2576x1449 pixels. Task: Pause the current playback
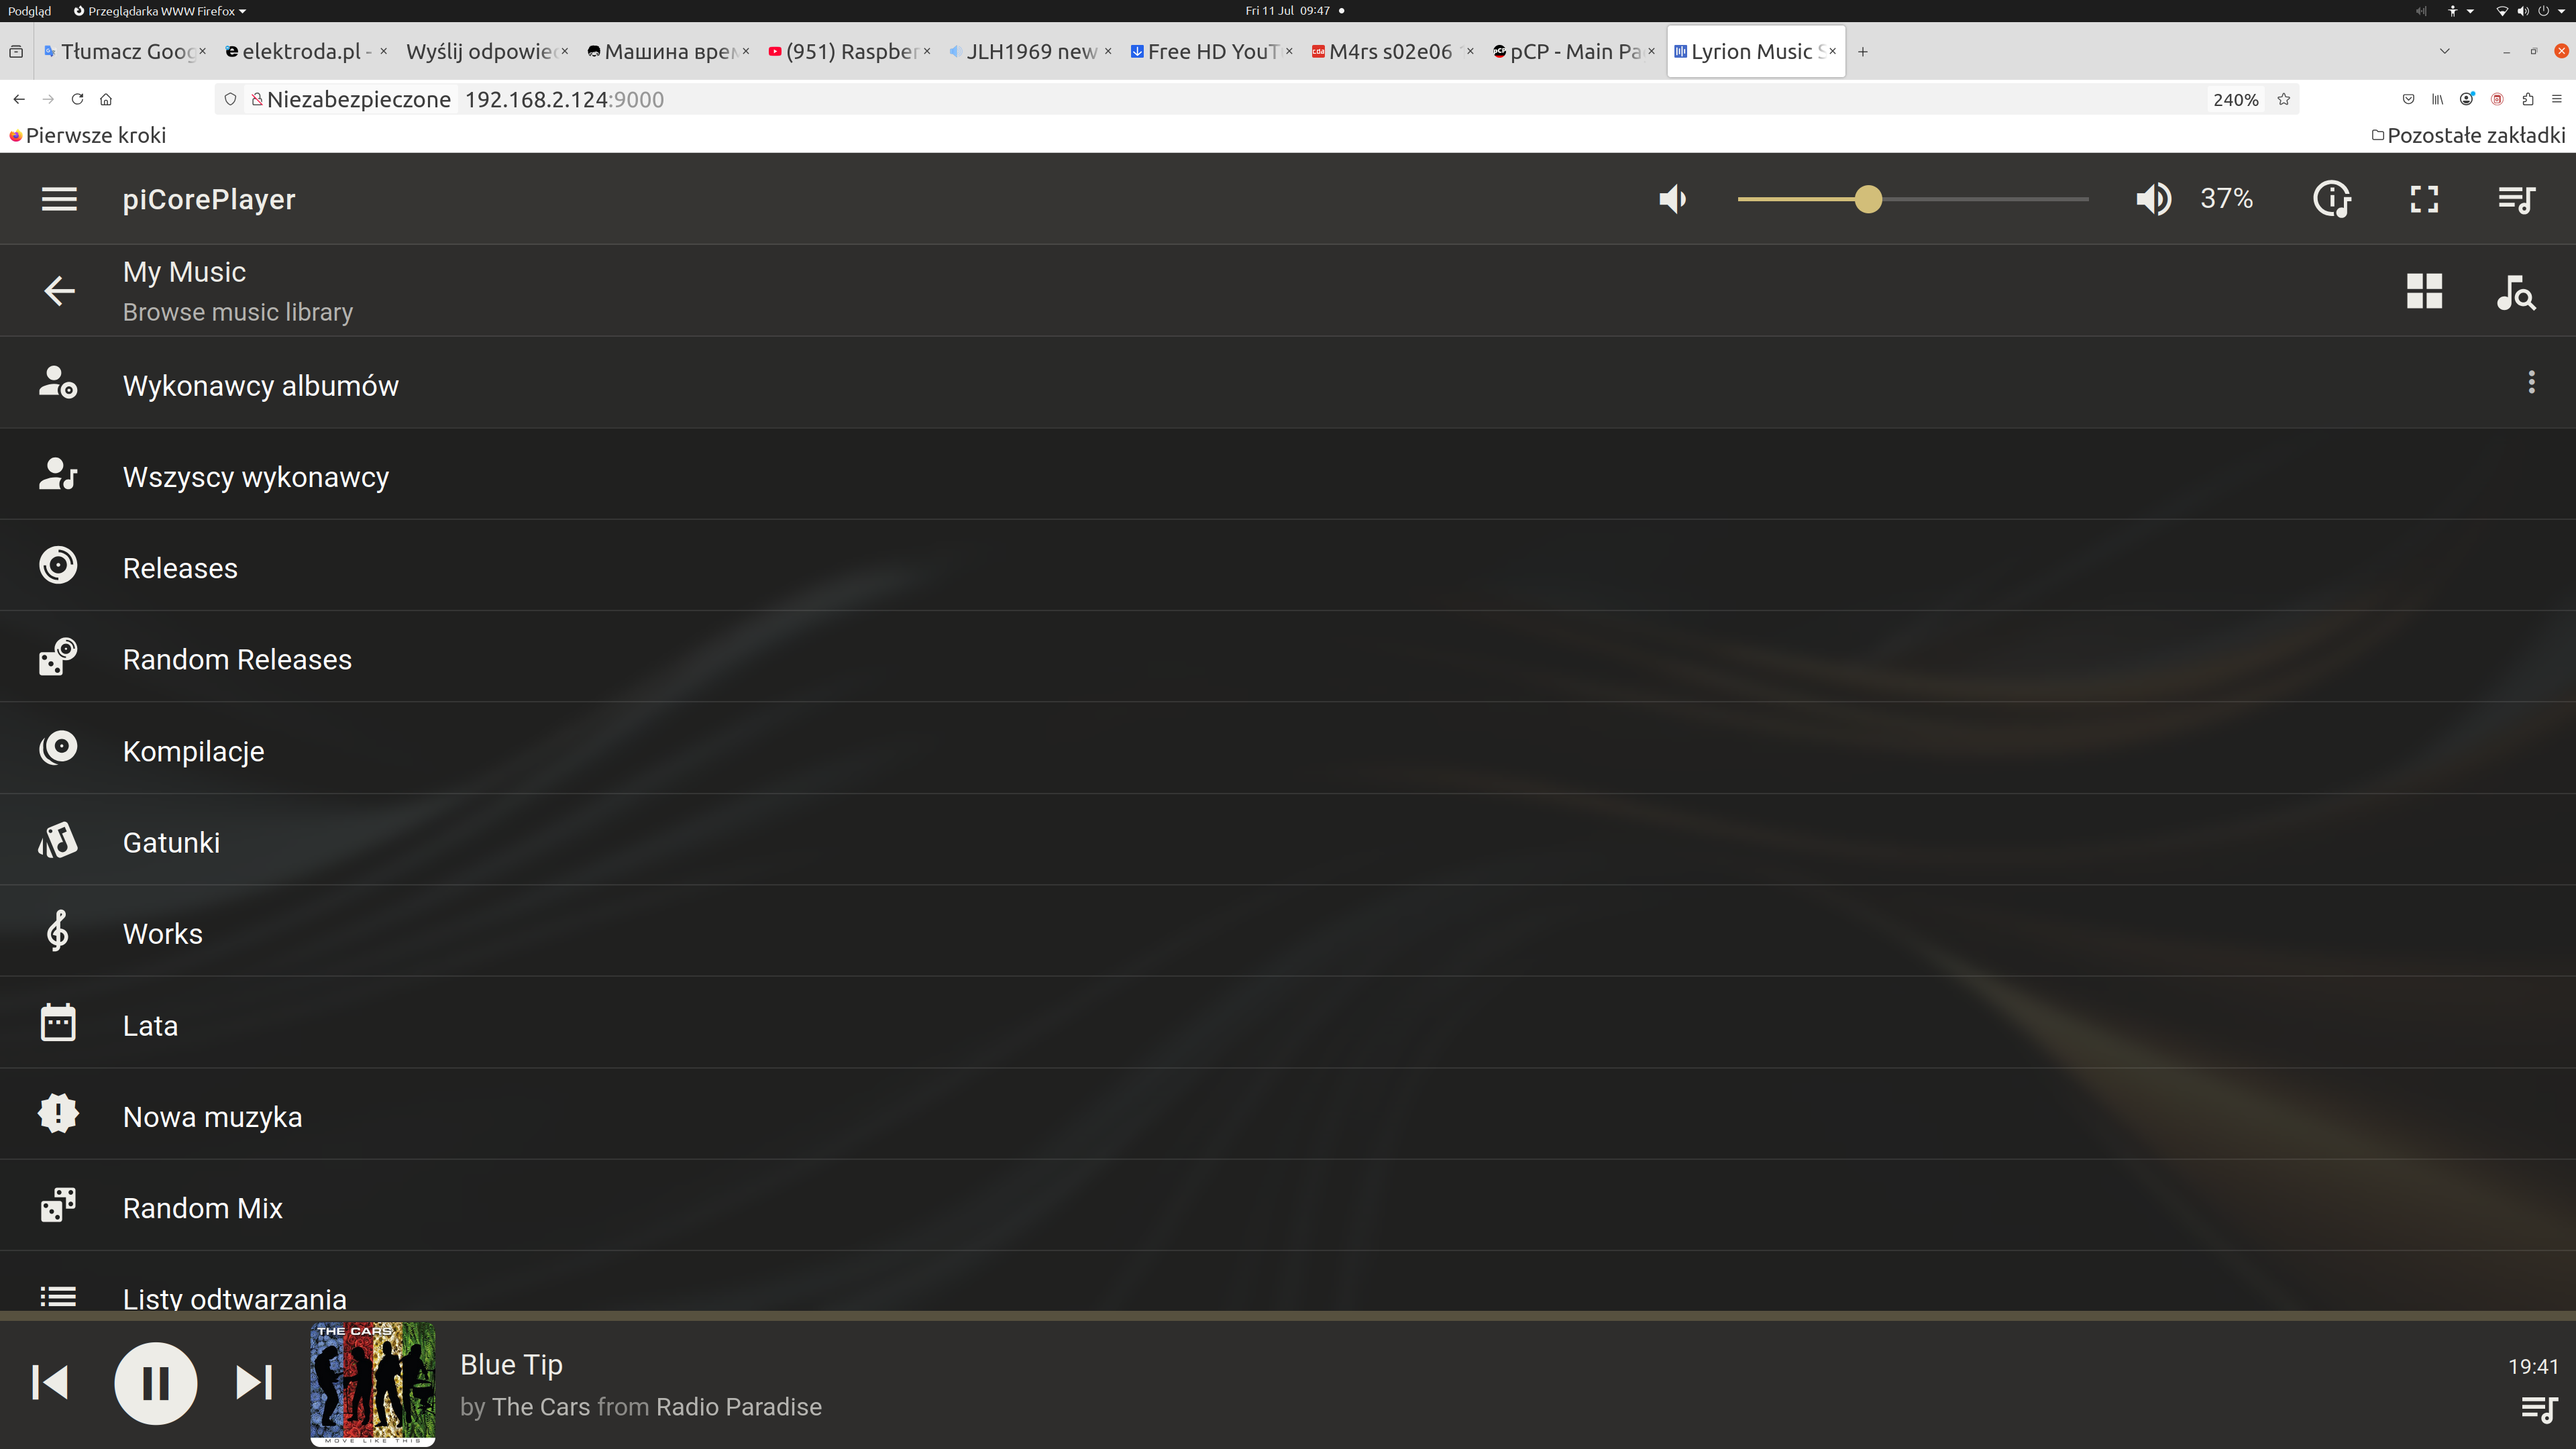point(155,1383)
